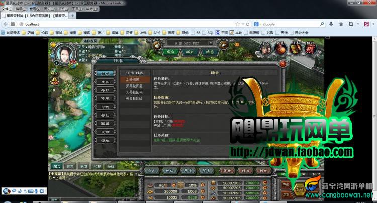Select 后天圆满 in quest list
377x203 pixels.
click(x=135, y=79)
